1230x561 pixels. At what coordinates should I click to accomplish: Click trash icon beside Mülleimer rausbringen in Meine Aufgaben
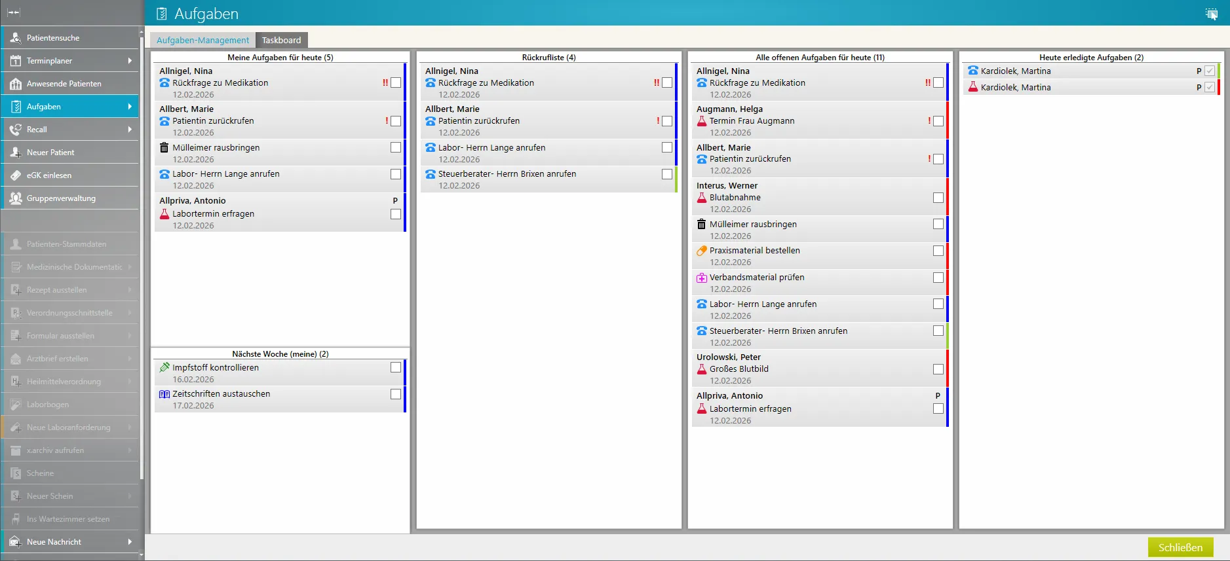pos(164,148)
